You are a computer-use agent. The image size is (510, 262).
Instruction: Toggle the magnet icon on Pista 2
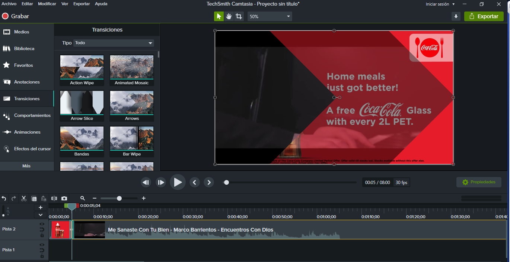tap(42, 230)
